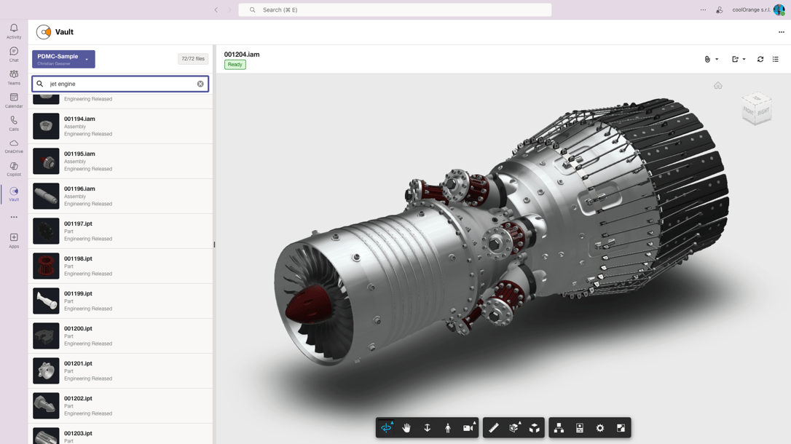Image resolution: width=791 pixels, height=444 pixels.
Task: Switch to the Teams Chat tab
Action: point(13,53)
